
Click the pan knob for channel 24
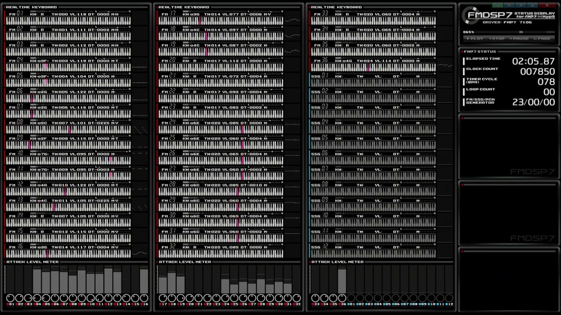point(225,298)
